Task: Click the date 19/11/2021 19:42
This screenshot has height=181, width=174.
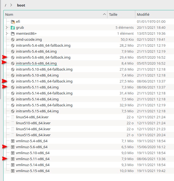Action: pyautogui.click(x=151, y=171)
